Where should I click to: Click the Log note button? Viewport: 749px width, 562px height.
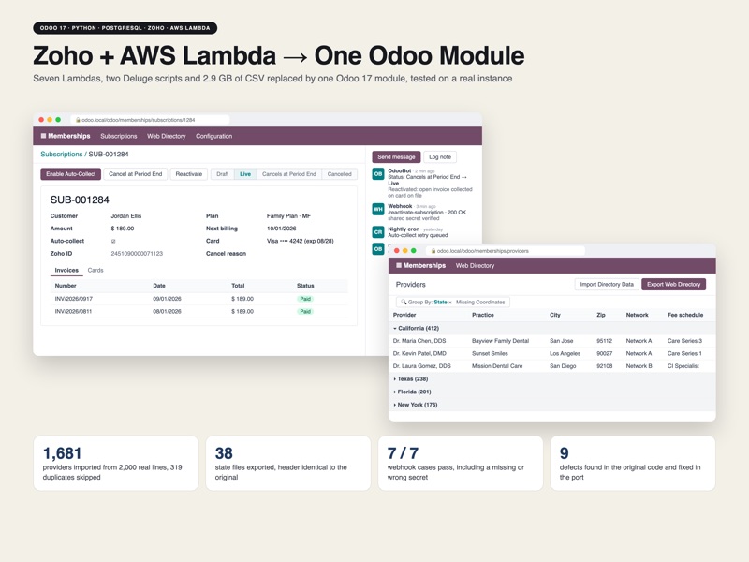[x=440, y=156]
